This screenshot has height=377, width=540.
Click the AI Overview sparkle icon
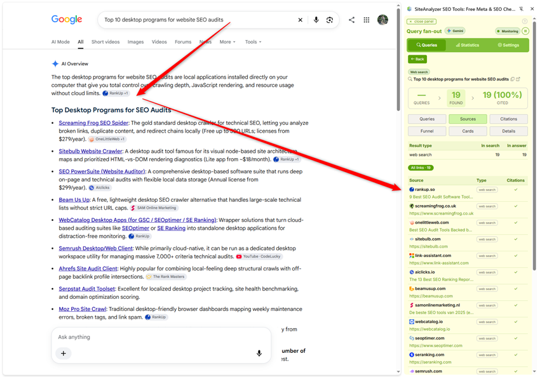55,63
